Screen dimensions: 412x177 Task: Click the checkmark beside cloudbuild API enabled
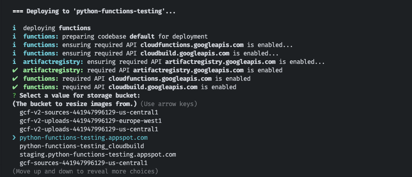pos(15,87)
